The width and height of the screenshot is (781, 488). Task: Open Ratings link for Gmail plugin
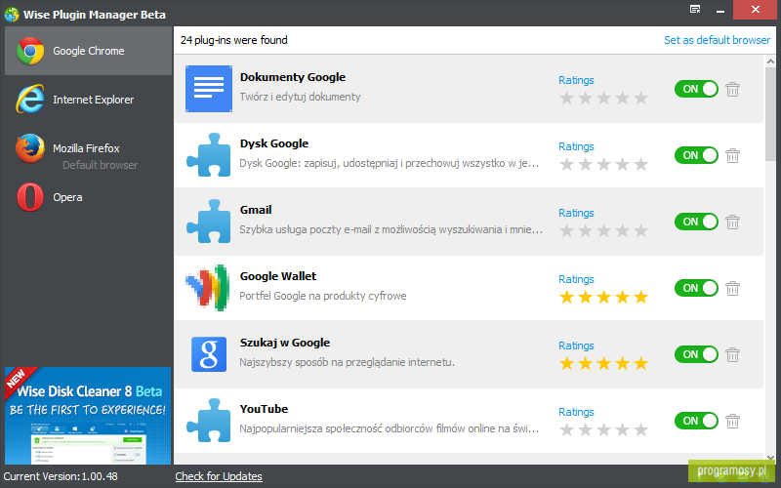[x=576, y=213]
